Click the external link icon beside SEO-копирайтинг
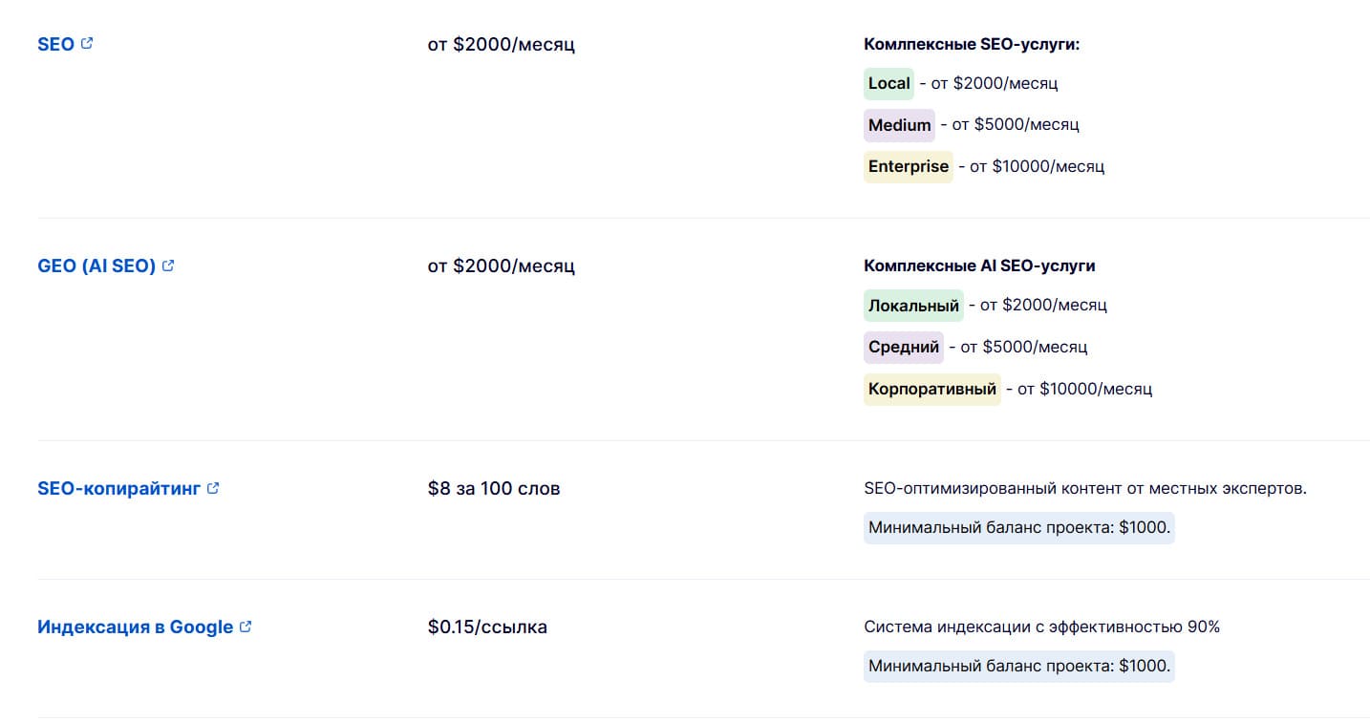 (213, 488)
